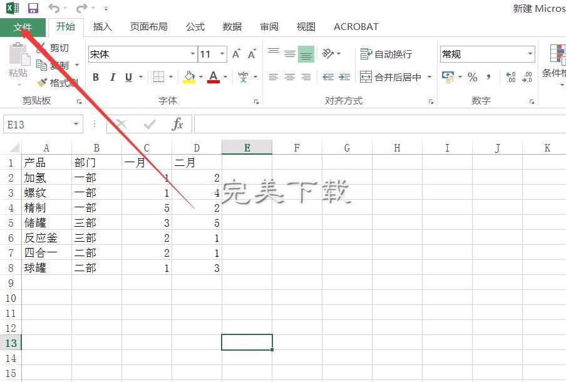The width and height of the screenshot is (566, 382).
Task: Apply the red font color
Action: (214, 77)
